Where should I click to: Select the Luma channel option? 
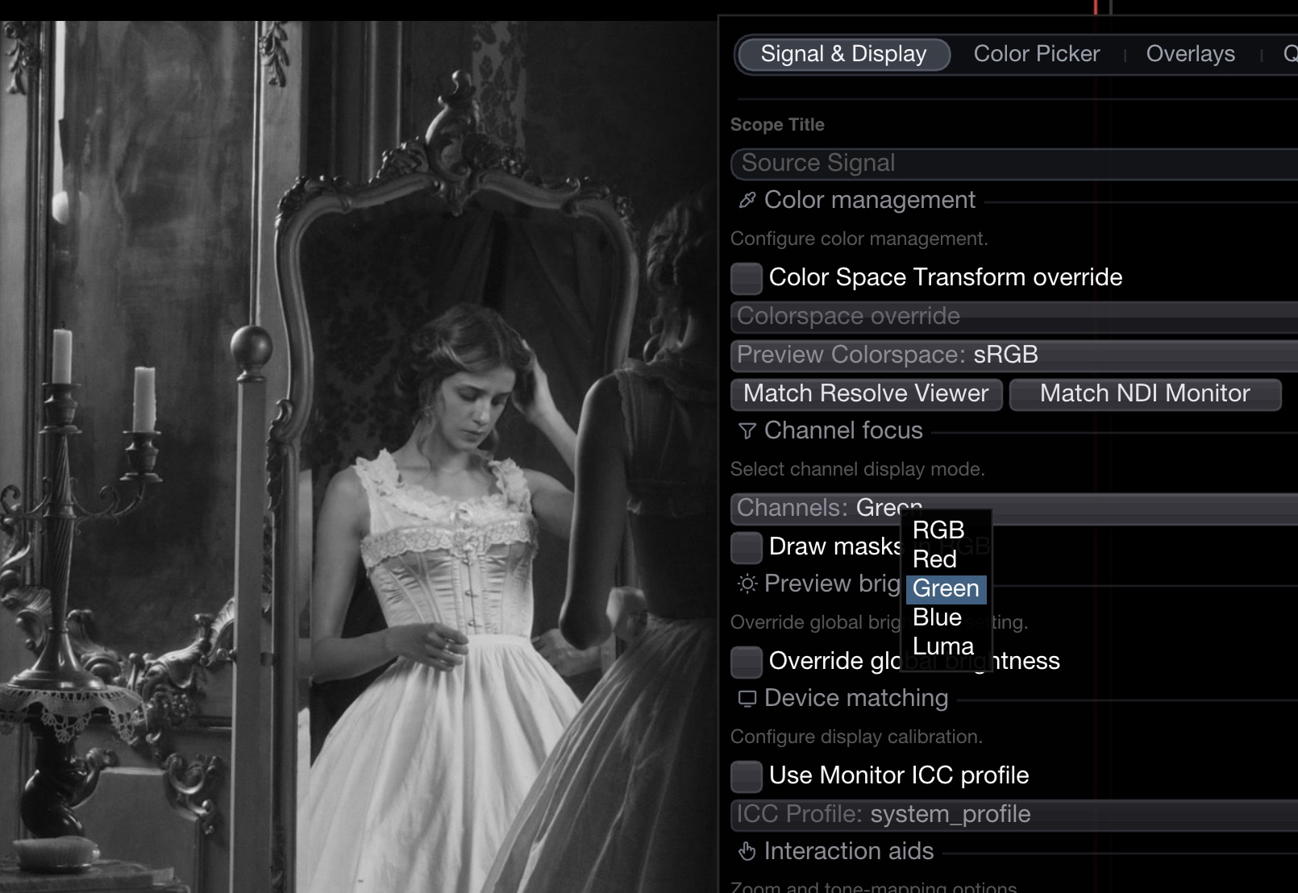(943, 646)
